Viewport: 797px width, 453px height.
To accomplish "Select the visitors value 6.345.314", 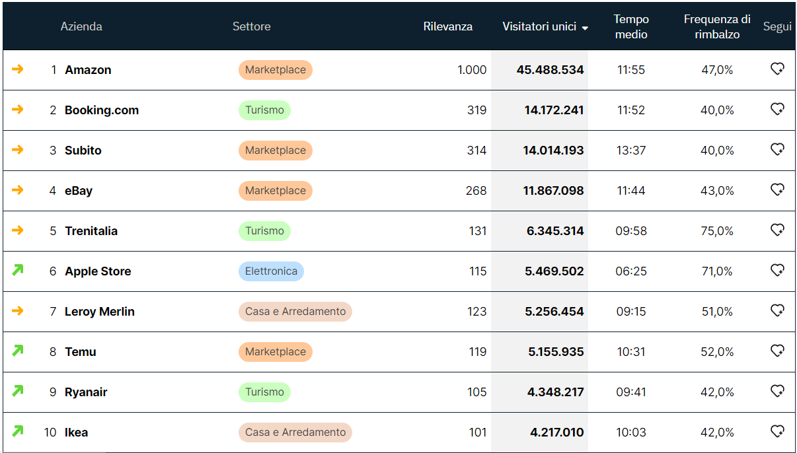I will pyautogui.click(x=555, y=231).
